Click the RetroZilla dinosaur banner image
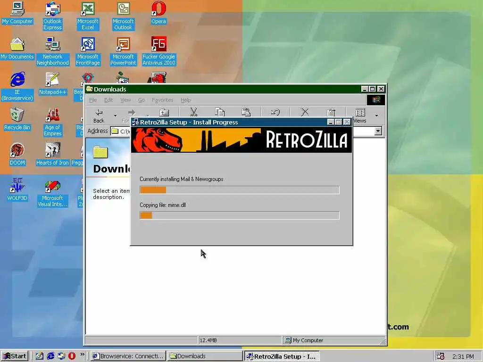This screenshot has height=362, width=483. [241, 140]
